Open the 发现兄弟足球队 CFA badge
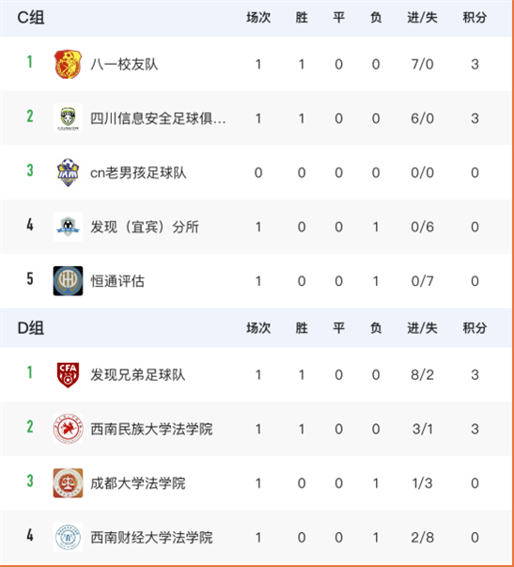 [68, 374]
